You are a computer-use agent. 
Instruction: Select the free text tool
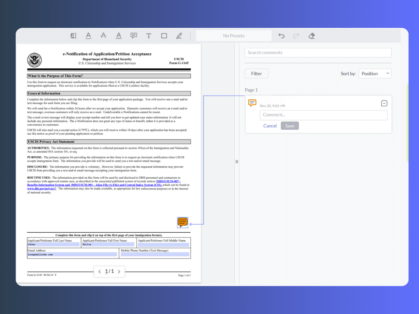[149, 36]
